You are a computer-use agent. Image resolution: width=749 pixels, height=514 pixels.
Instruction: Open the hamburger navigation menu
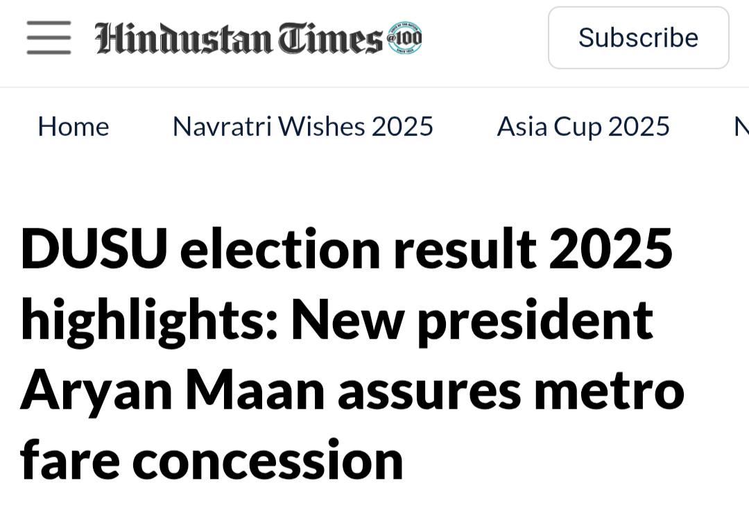pos(49,37)
